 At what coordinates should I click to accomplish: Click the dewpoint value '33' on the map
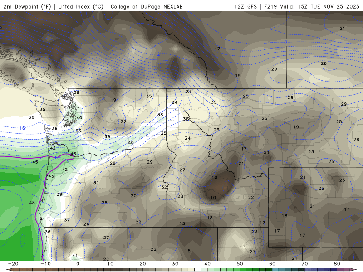(x=78, y=131)
